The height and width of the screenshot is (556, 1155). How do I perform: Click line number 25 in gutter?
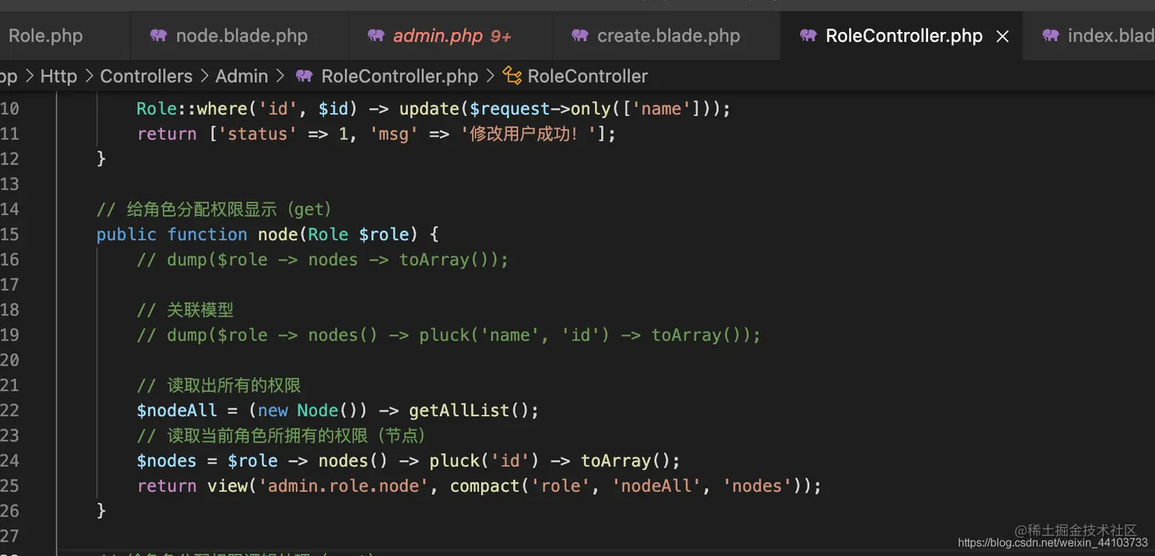10,486
